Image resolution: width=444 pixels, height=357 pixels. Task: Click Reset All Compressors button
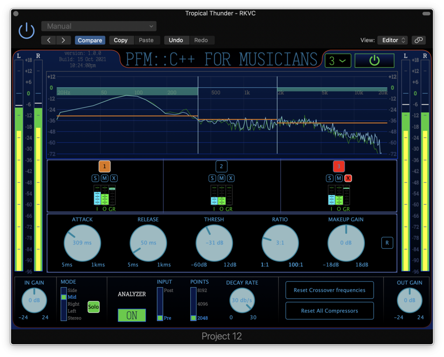[x=329, y=311]
